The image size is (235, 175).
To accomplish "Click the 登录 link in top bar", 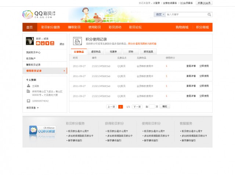I will [158, 3].
